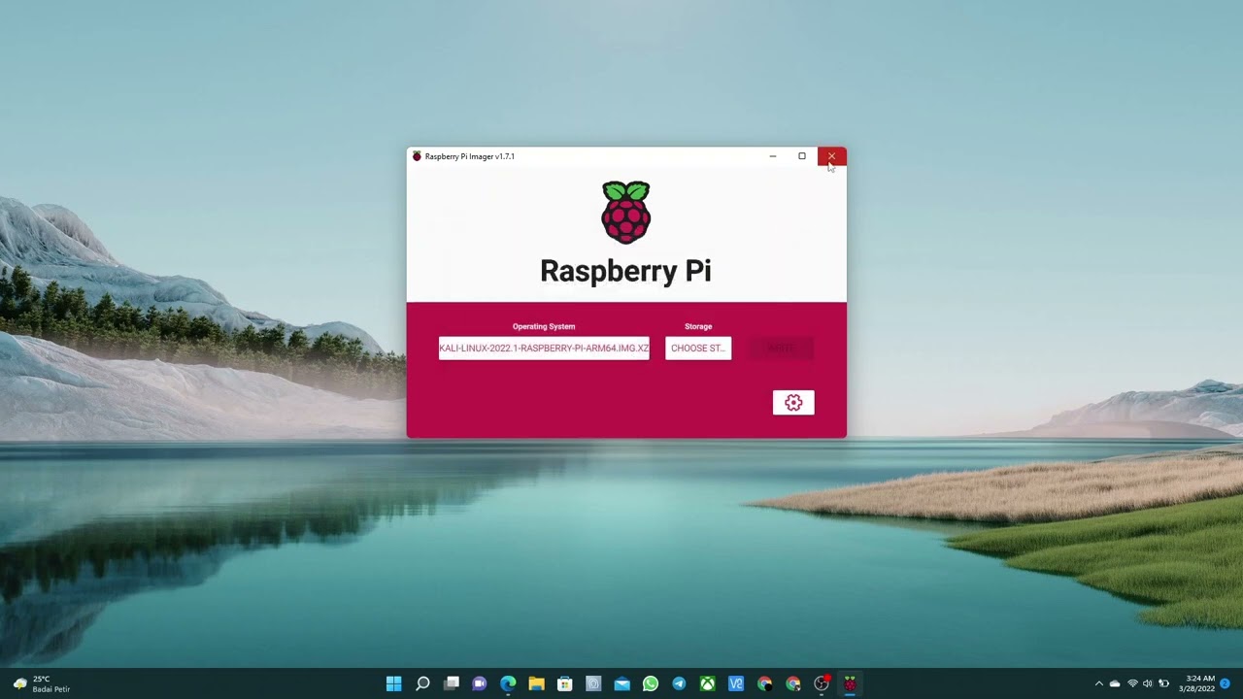Open Microsoft Store from the taskbar

tap(565, 683)
